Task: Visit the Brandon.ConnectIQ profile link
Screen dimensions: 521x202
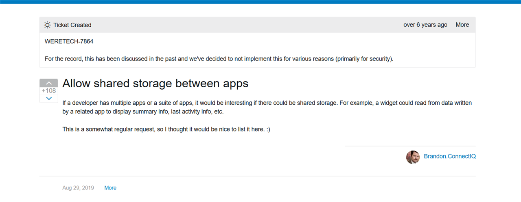Action: [449, 156]
